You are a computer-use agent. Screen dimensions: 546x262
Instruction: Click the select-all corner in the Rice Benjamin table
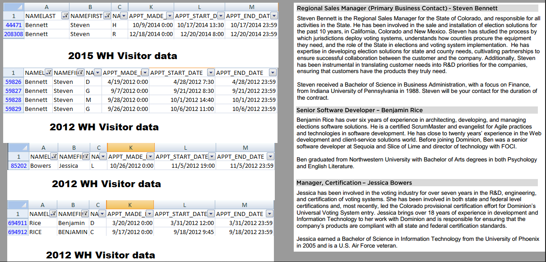coord(18,205)
